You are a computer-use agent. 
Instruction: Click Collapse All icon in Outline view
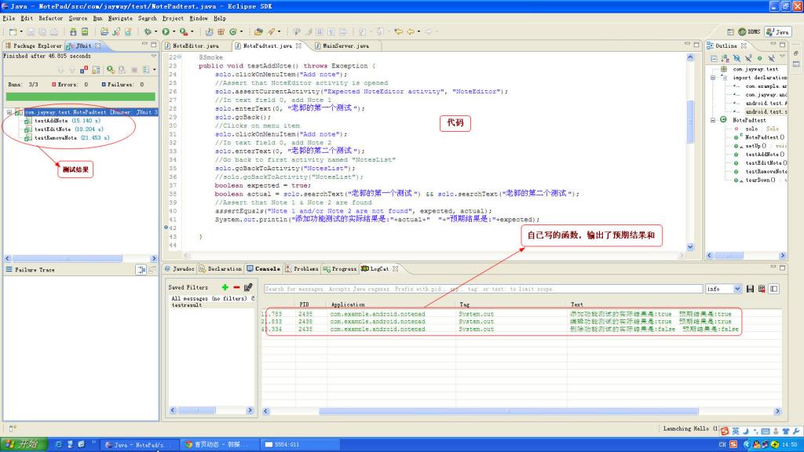click(714, 58)
